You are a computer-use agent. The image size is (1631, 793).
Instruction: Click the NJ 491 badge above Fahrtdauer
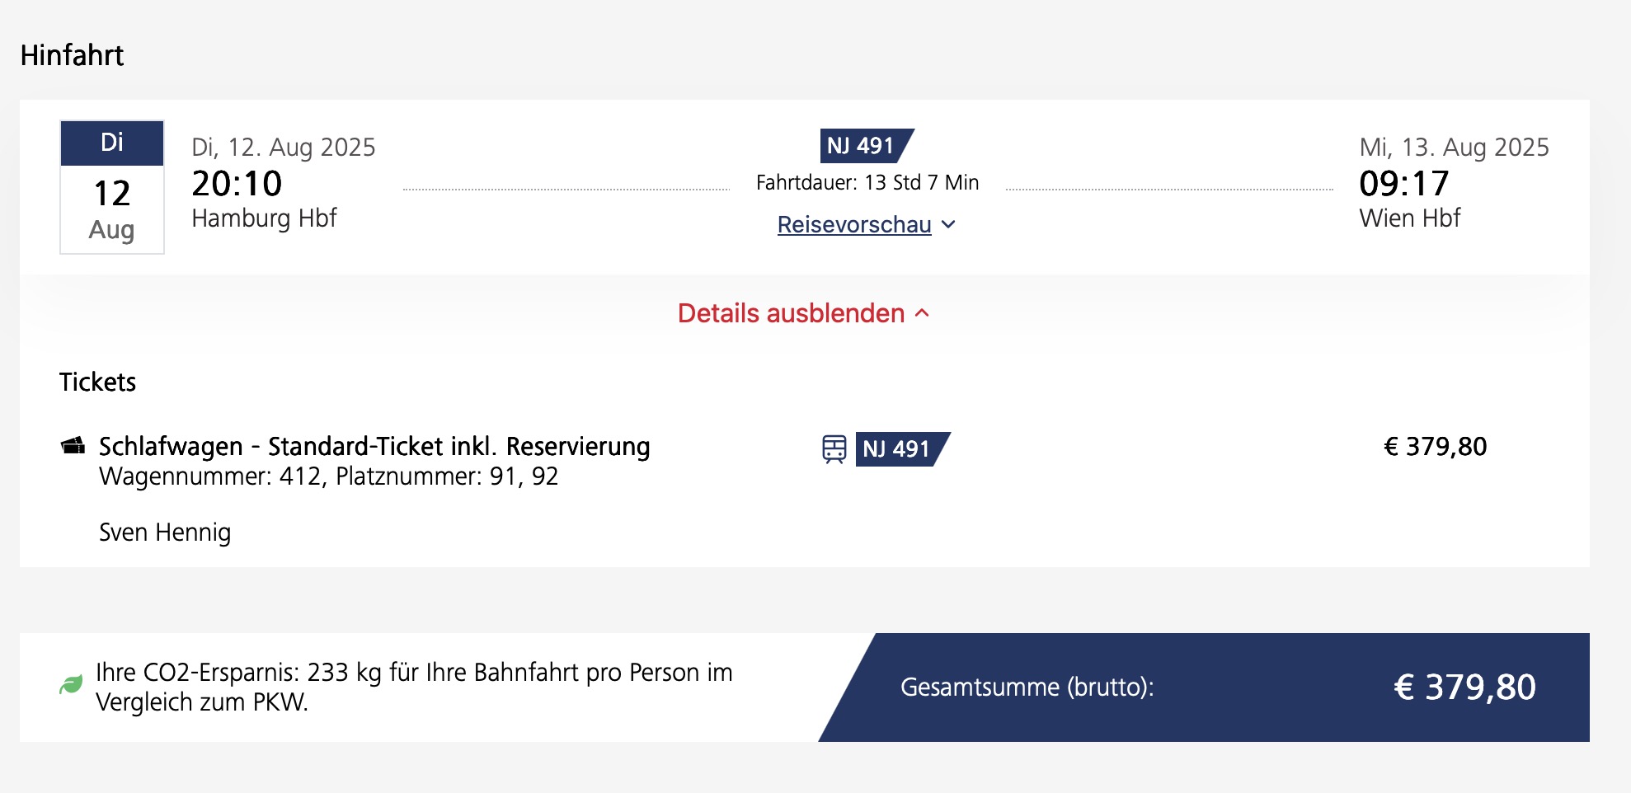click(x=865, y=146)
